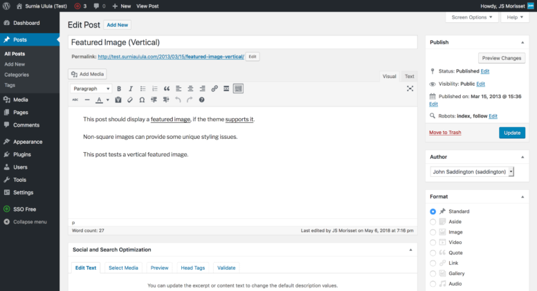
Task: Undo the last edit
Action: tap(178, 100)
